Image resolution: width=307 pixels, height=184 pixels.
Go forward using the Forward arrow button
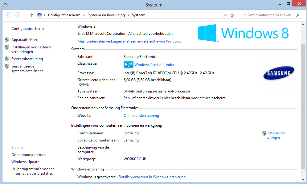17,15
